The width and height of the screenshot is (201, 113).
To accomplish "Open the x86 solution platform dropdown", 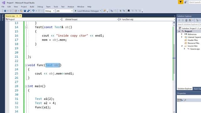I will 64,11.
